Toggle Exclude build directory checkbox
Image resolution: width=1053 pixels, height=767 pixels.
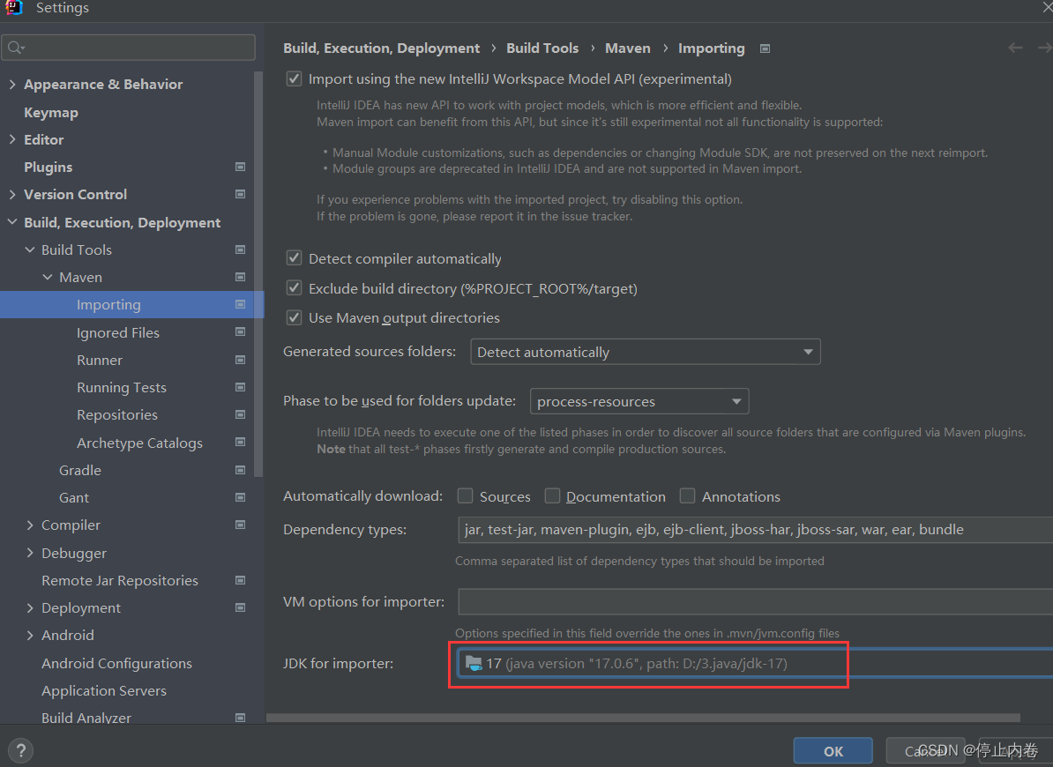pyautogui.click(x=295, y=288)
